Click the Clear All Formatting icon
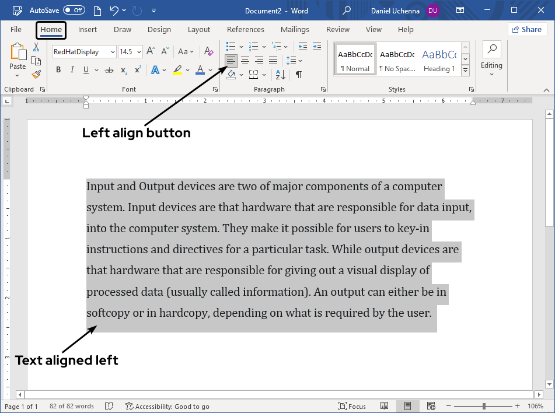The height and width of the screenshot is (413, 555). [209, 51]
